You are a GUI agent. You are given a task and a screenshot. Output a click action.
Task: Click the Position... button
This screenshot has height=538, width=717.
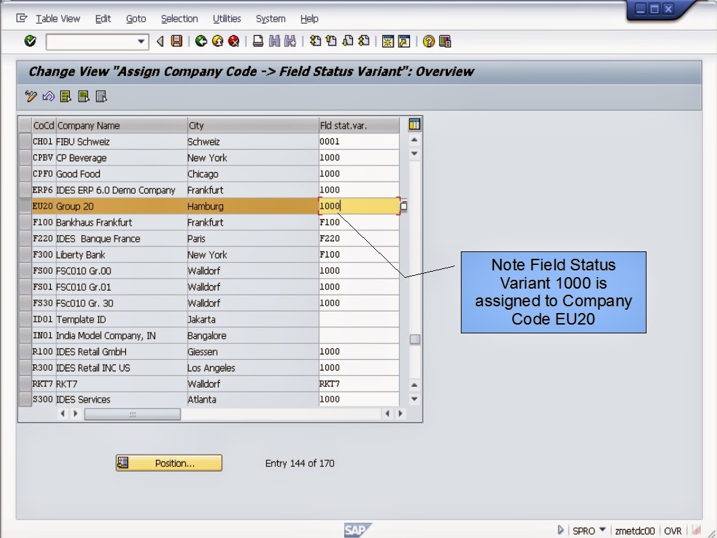[169, 463]
